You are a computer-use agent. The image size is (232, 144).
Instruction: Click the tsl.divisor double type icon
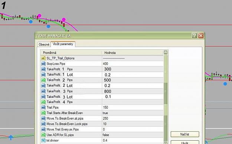[x=43, y=140]
